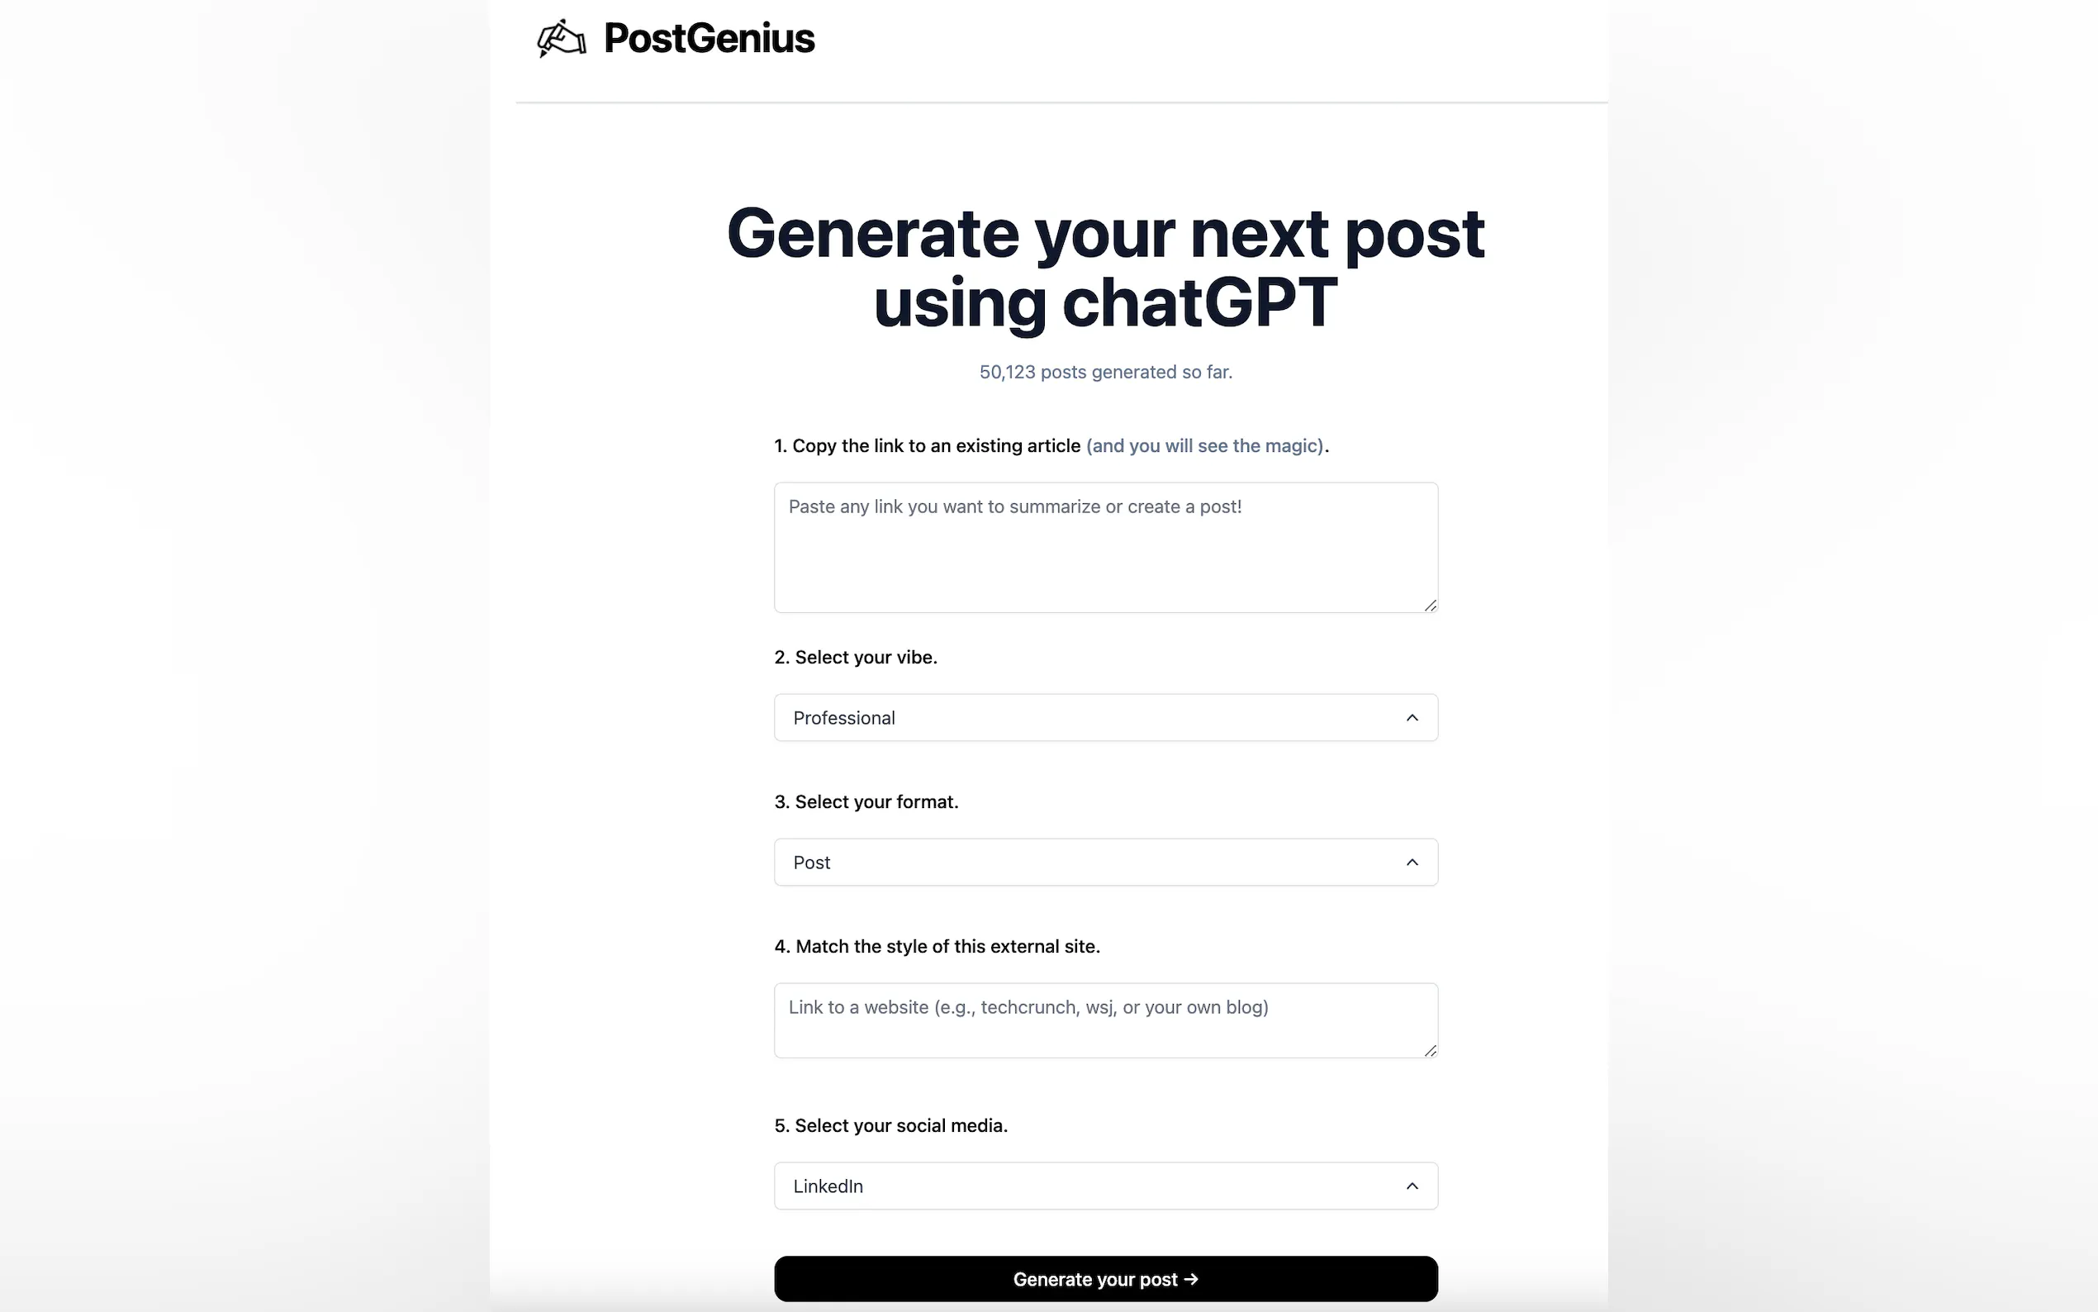Click the PostGenius hand-writing logo icon
2098x1312 pixels.
pyautogui.click(x=561, y=38)
